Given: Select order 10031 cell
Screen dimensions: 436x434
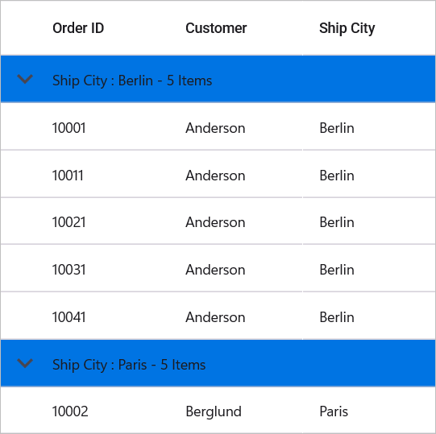Looking at the screenshot, I should tap(69, 270).
